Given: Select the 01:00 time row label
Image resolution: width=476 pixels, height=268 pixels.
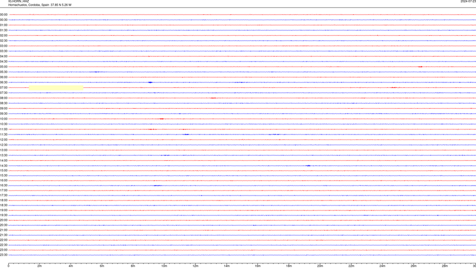Looking at the screenshot, I should point(3,25).
